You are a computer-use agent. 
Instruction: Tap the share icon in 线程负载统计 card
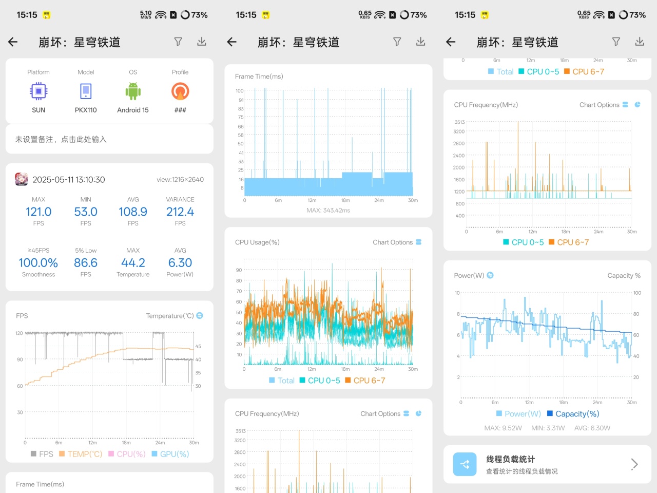(x=465, y=464)
